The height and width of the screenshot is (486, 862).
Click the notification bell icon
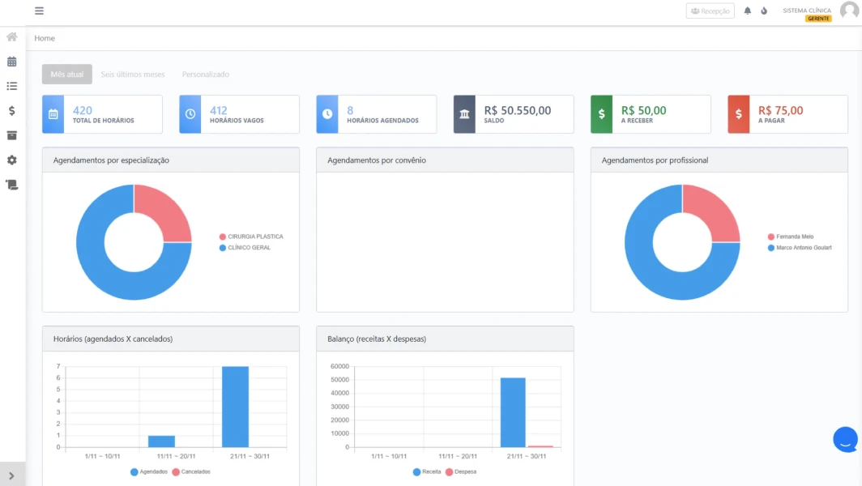coord(748,11)
